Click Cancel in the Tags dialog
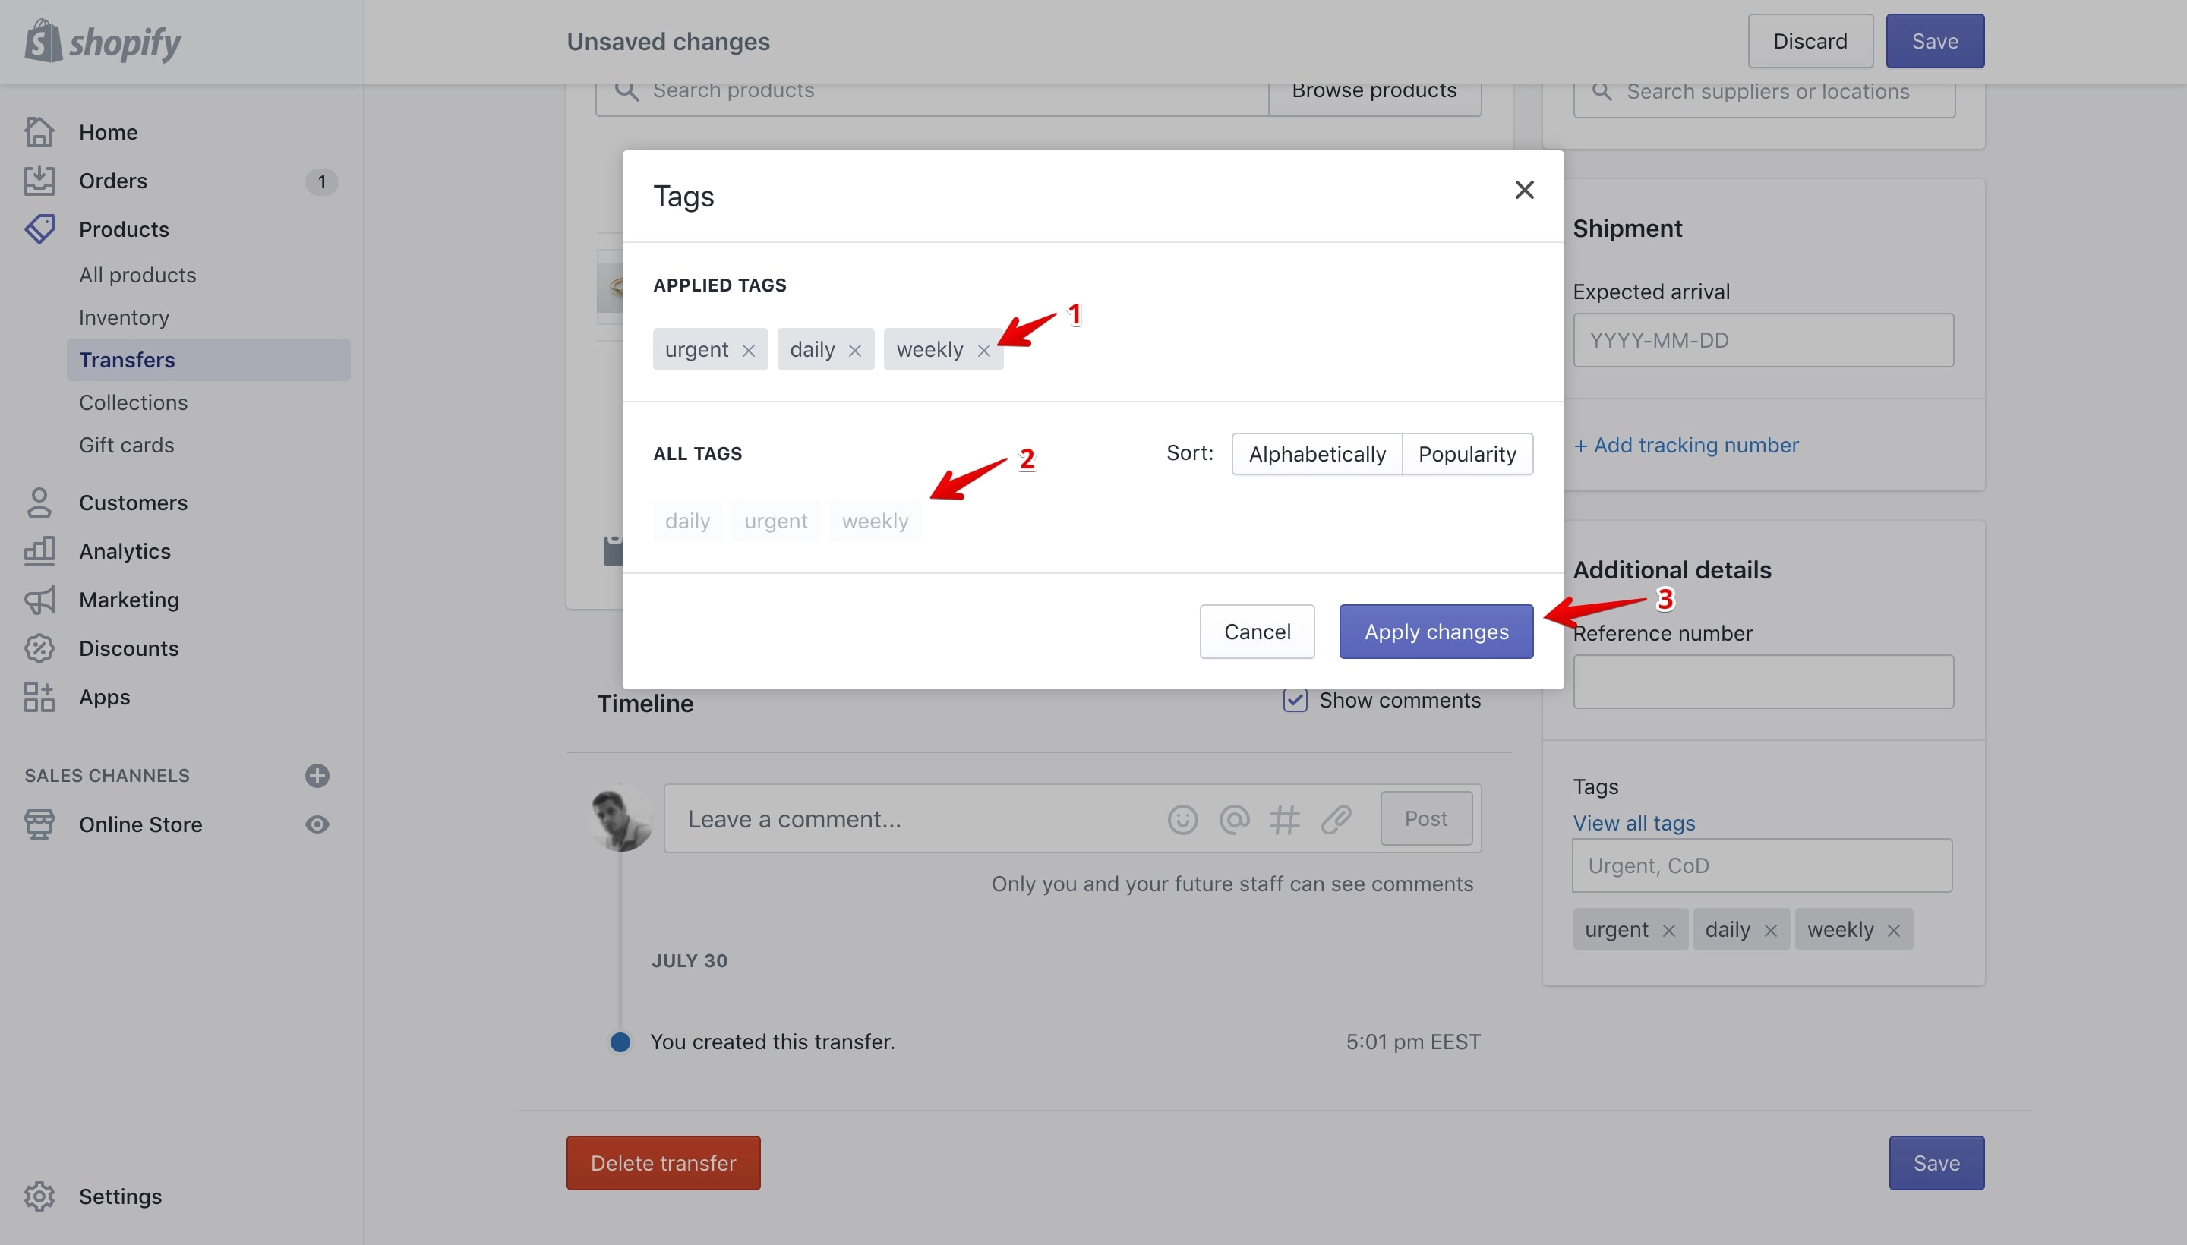Viewport: 2187px width, 1245px height. [x=1258, y=632]
